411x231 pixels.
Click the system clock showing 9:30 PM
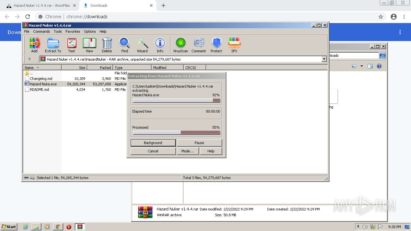(x=394, y=227)
